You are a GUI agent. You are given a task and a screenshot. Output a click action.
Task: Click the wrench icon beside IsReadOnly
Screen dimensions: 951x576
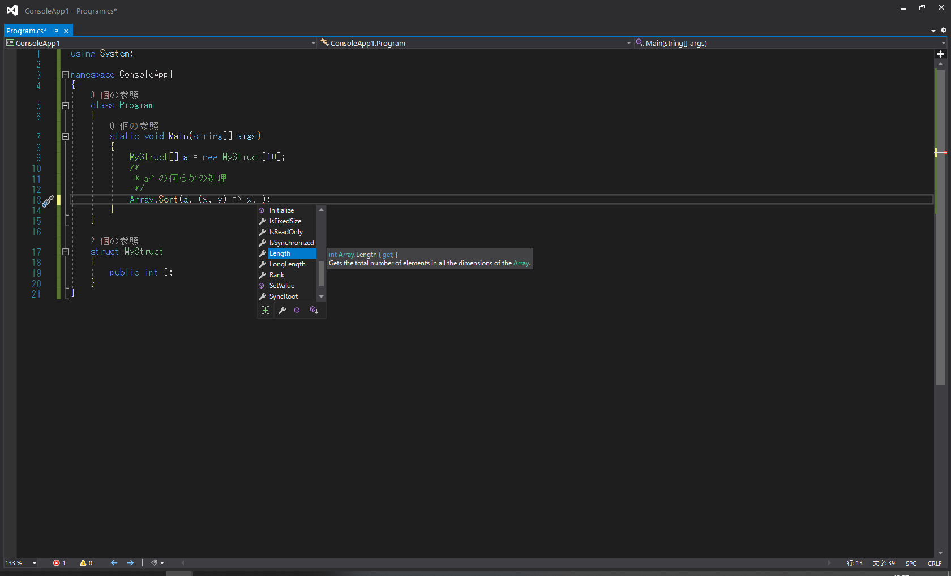click(263, 232)
